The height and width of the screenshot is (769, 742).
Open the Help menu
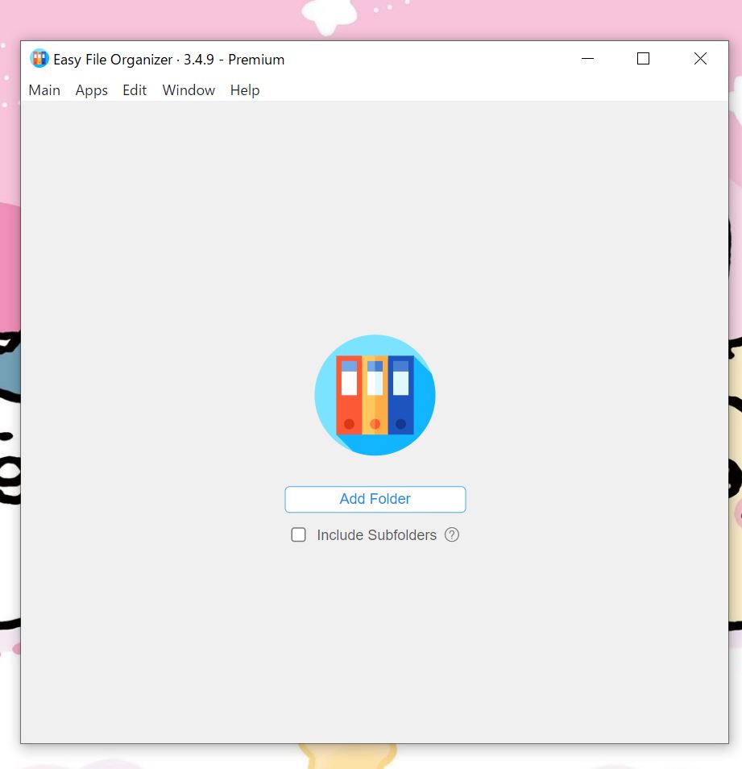(x=245, y=90)
